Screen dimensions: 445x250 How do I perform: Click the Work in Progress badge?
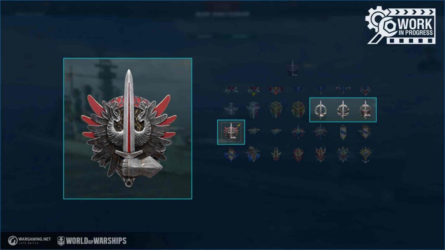coord(400,26)
